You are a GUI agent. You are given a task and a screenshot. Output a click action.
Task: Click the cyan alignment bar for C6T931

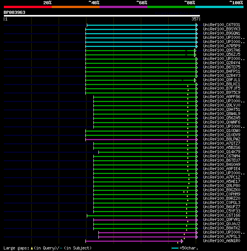(142, 25)
